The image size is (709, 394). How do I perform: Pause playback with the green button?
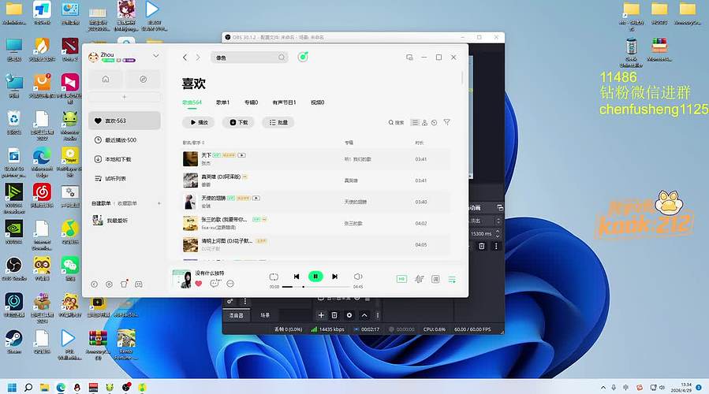click(x=315, y=276)
